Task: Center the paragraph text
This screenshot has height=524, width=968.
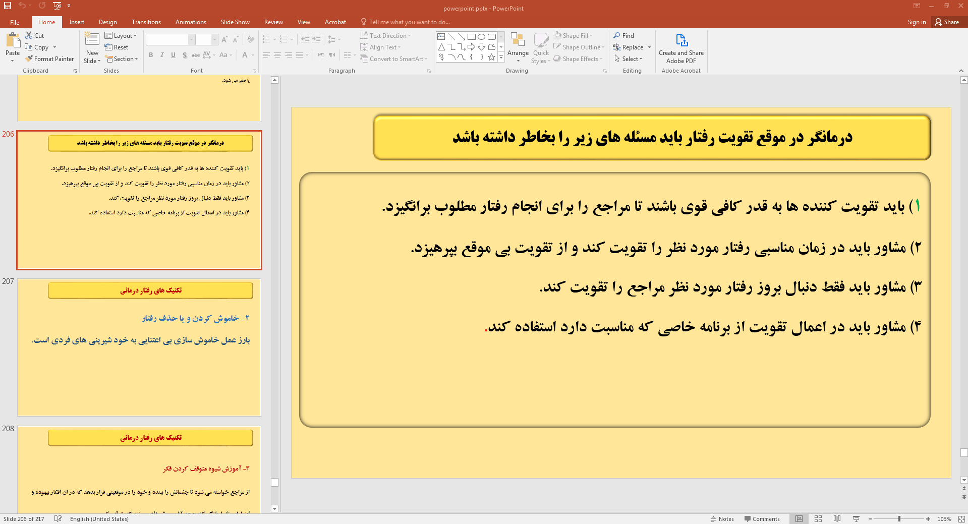Action: (277, 55)
